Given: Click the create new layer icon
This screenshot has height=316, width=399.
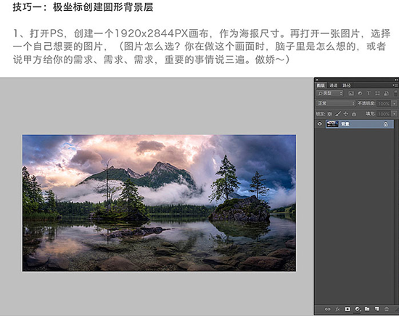Looking at the screenshot, I should point(377,309).
